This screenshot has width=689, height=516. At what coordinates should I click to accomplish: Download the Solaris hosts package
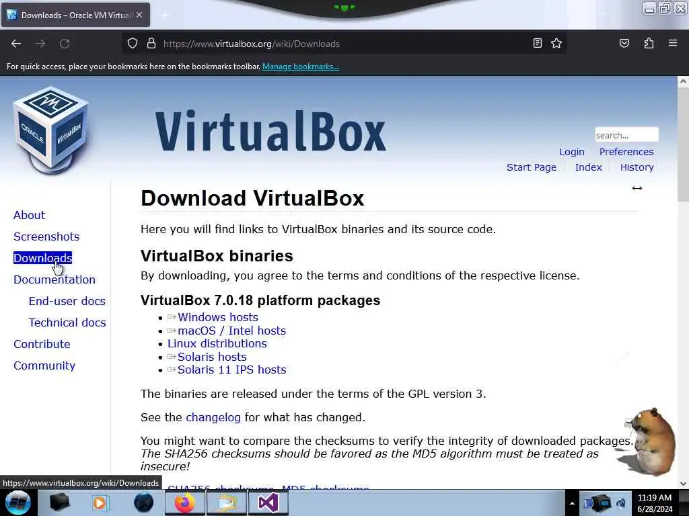click(x=212, y=357)
